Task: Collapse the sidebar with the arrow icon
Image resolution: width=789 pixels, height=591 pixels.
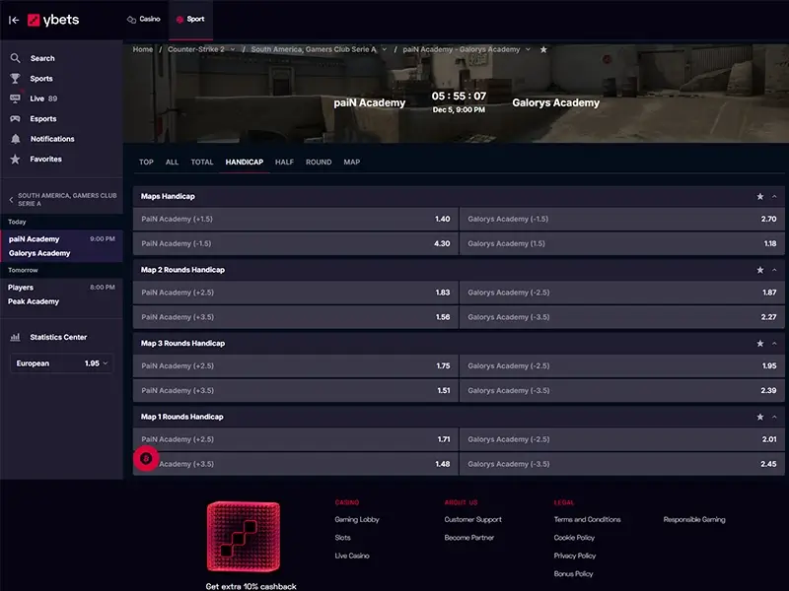Action: coord(14,20)
